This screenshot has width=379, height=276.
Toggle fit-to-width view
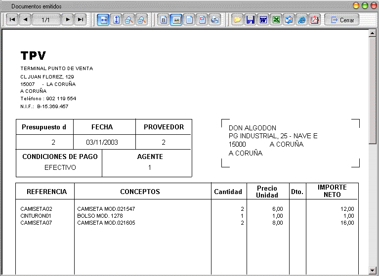pos(104,20)
